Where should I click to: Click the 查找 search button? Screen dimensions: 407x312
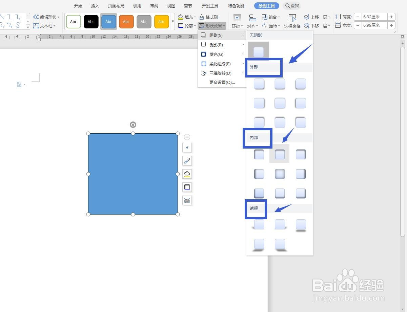pyautogui.click(x=292, y=6)
